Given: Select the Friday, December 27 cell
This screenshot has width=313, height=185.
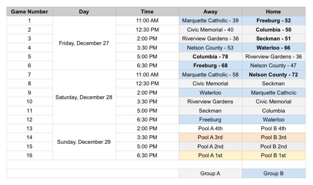Looking at the screenshot, I should pyautogui.click(x=84, y=43).
